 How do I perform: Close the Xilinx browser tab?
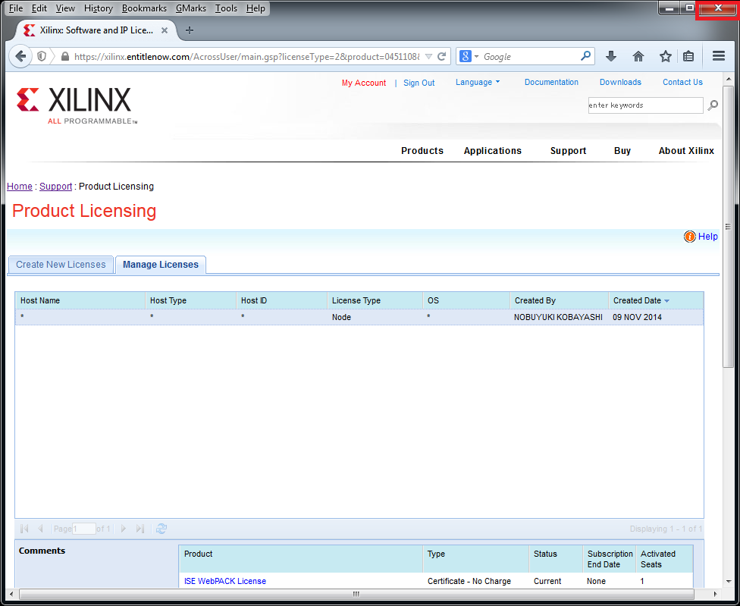pos(165,30)
